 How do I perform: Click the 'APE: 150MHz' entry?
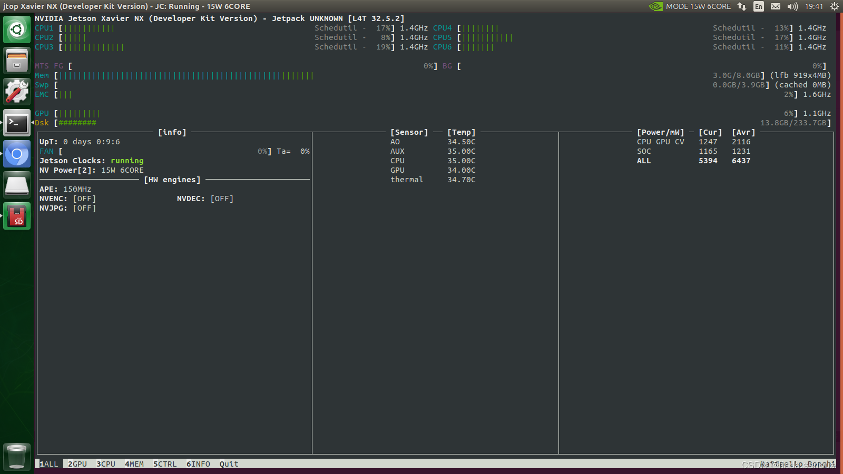point(65,189)
